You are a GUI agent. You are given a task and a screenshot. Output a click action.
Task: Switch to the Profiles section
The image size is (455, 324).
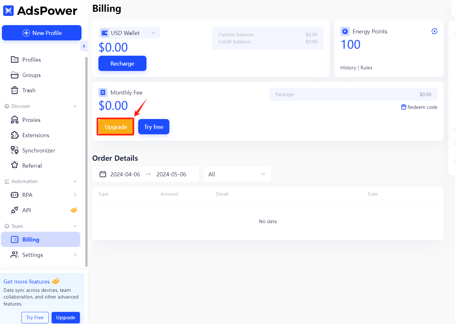(x=32, y=60)
